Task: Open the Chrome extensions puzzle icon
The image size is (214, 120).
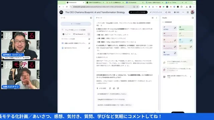Action: coord(181,7)
